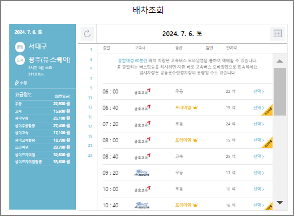
Task: Click the 29,700 원 프리미엄 fare
Action: coord(61,147)
